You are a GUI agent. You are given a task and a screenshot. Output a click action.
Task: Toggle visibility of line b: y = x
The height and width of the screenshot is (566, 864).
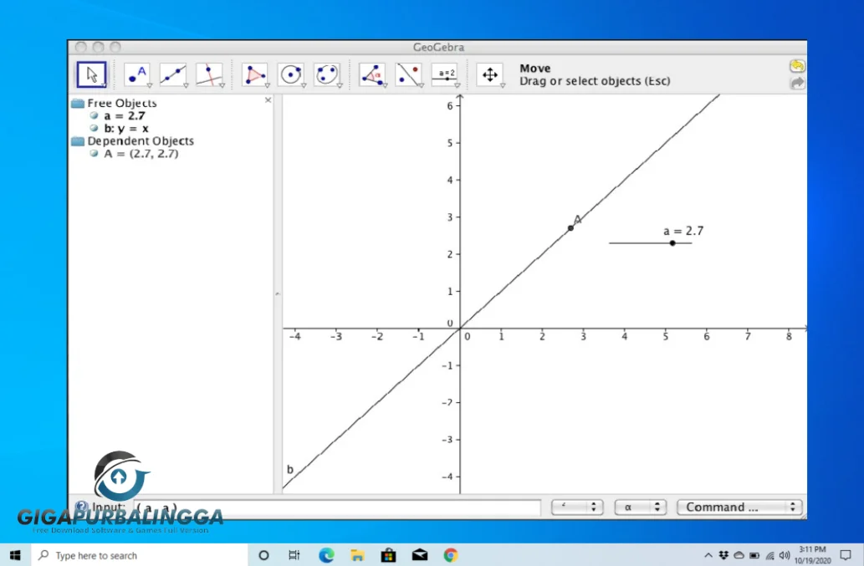click(x=94, y=128)
